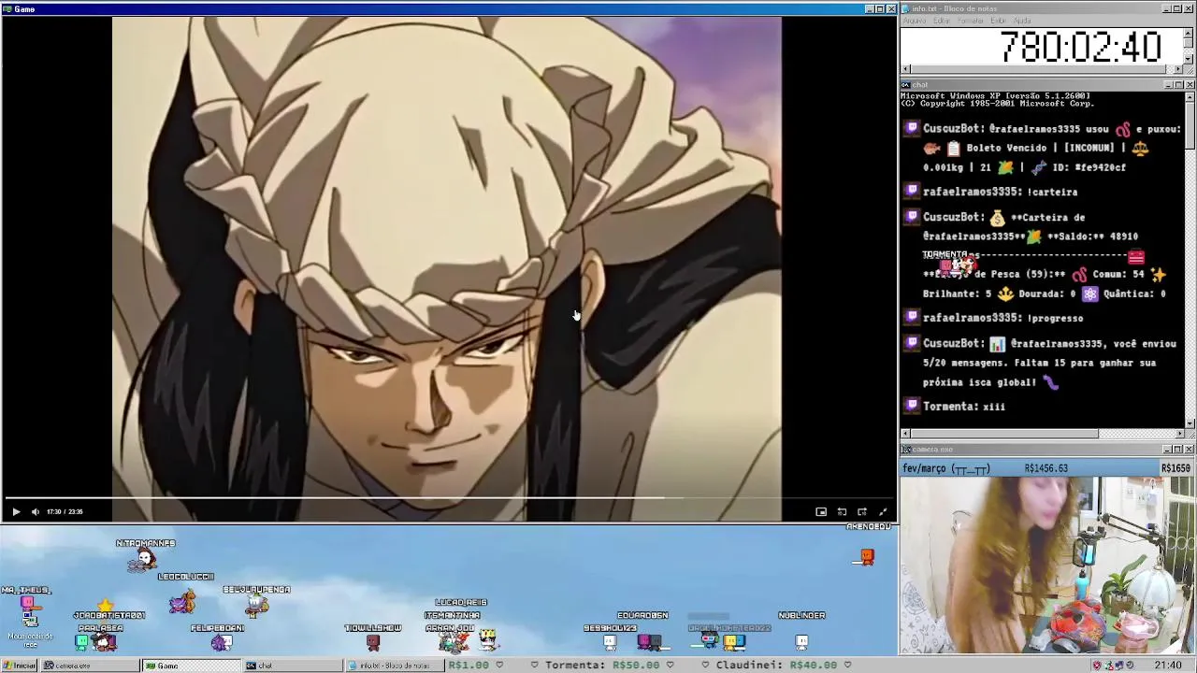The image size is (1197, 673).
Task: Click the theater mode icon in player
Action: [862, 511]
